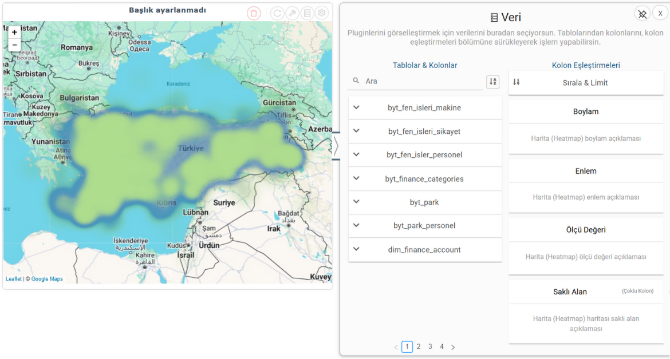Viewport: 670px width, 359px height.
Task: Open the gear settings icon above map
Action: pos(322,13)
